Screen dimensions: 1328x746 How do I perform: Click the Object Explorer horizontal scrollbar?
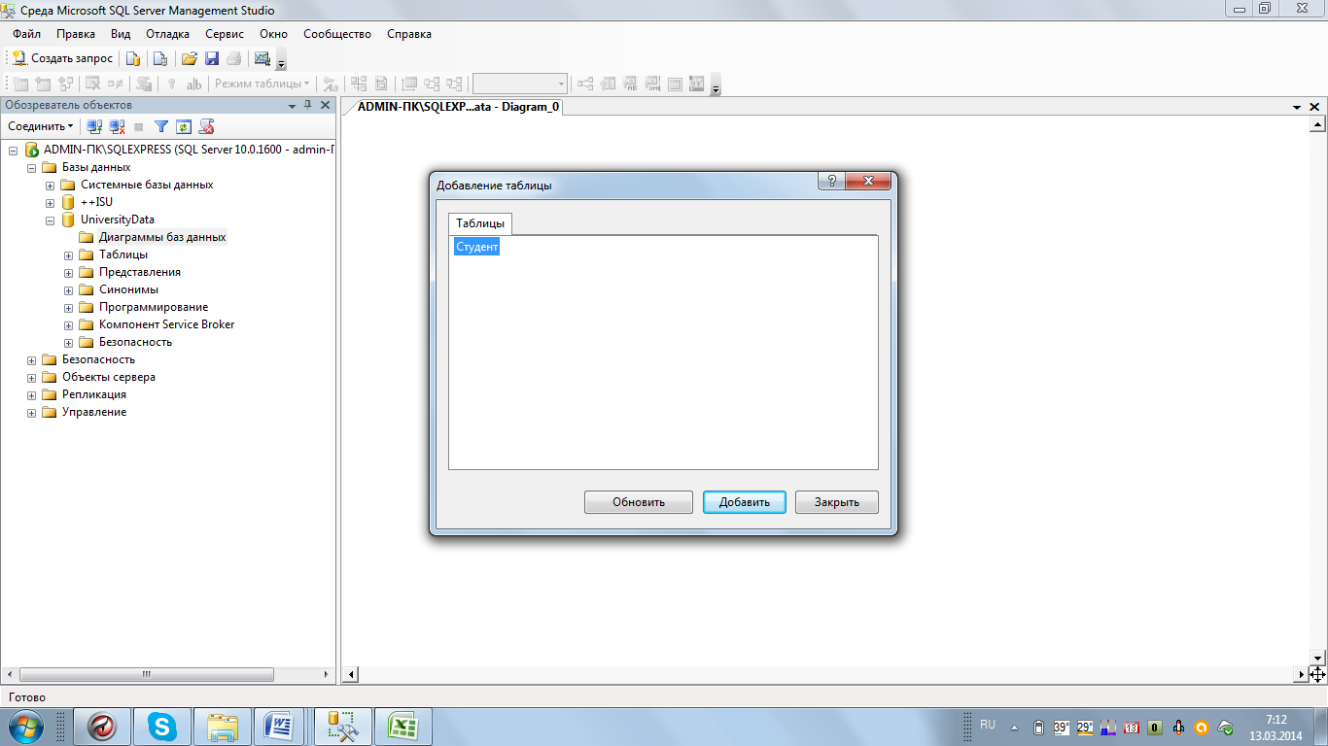[x=147, y=674]
